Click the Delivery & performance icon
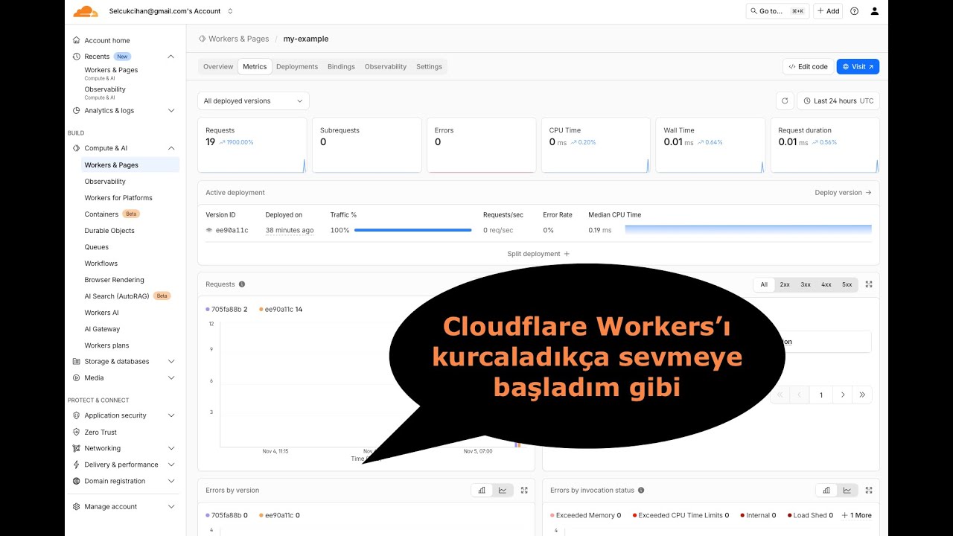The image size is (953, 536). [77, 465]
